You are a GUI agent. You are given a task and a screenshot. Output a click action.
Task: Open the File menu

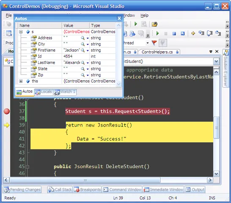coord(9,15)
